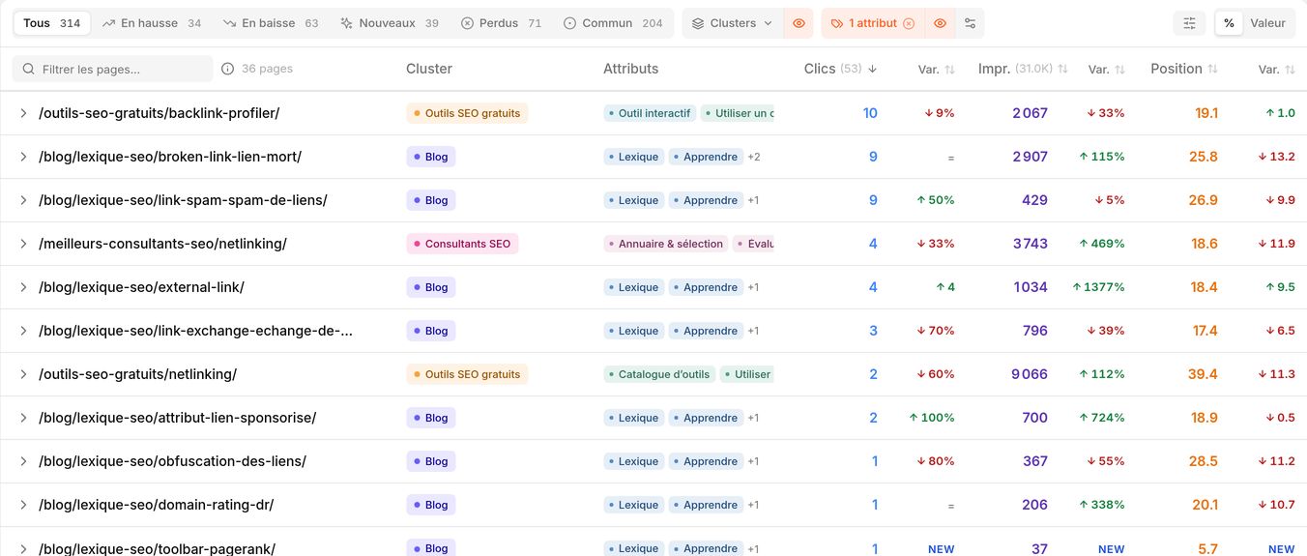This screenshot has height=556, width=1307.
Task: Sort by Position variation column
Action: 1276,70
